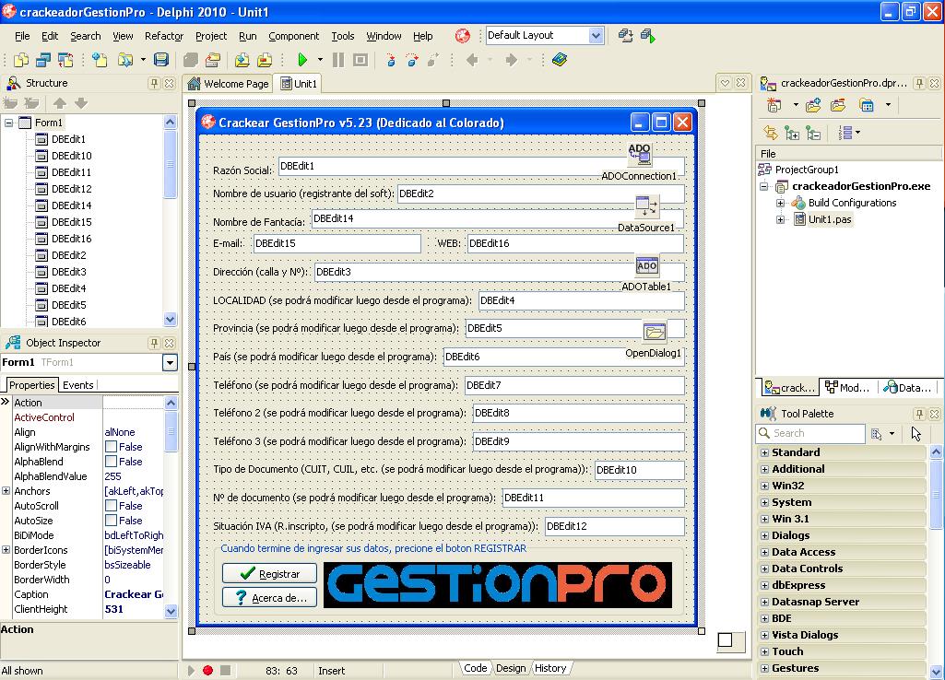The height and width of the screenshot is (680, 945).
Task: Click Structure panel move up arrow
Action: 60,103
